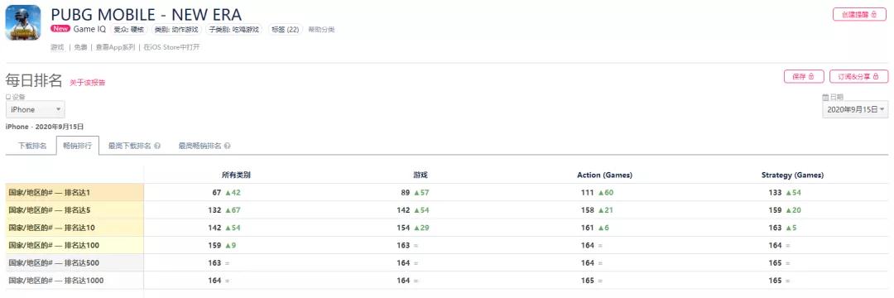Image resolution: width=894 pixels, height=298 pixels.
Task: Click the 132 ▲67 cell
Action: (224, 210)
